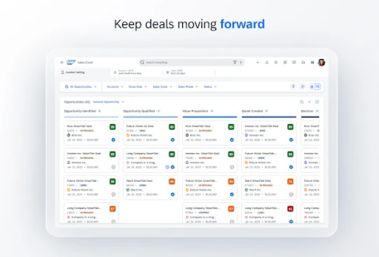Toggle blue checkmark on first Opportunity Identified card

pyautogui.click(x=113, y=139)
